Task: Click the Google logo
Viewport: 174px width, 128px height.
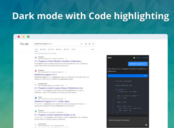Action: (x=24, y=44)
